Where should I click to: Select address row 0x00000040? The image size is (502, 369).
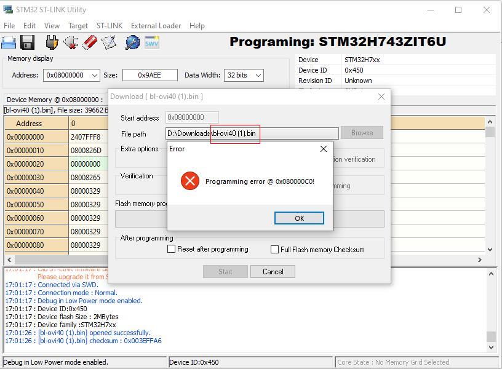click(36, 191)
